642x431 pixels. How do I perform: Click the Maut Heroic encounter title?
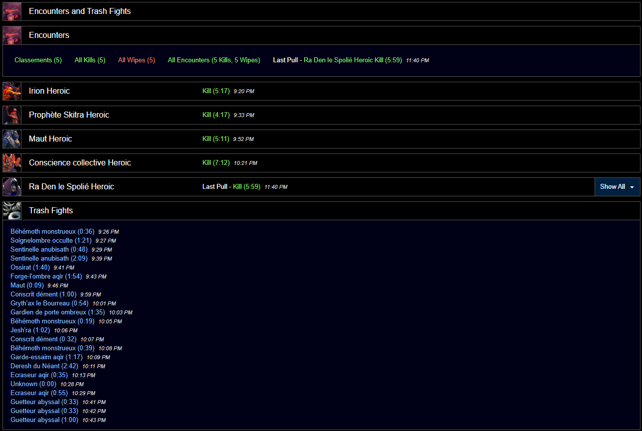50,139
